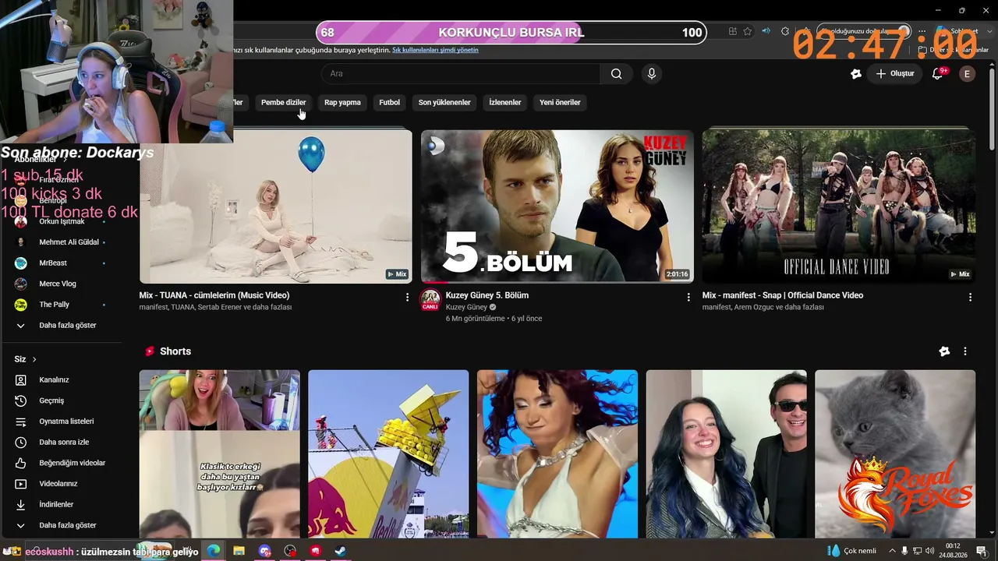Open the Discord taskbar icon

(265, 551)
